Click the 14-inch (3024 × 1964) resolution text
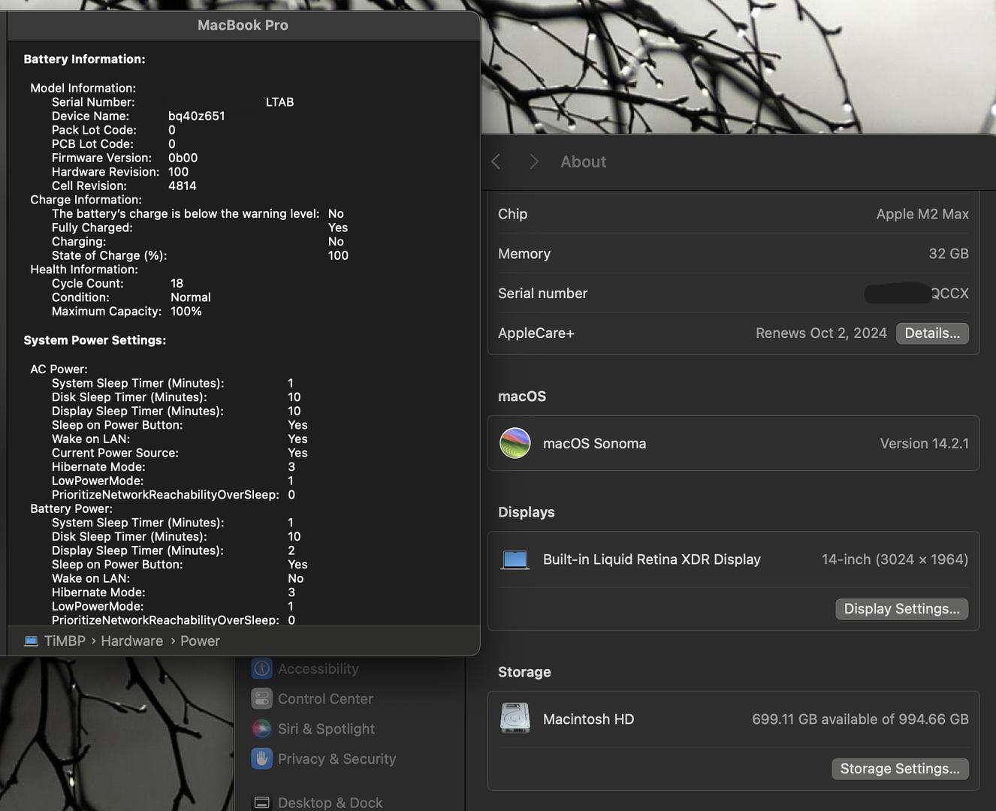Image resolution: width=996 pixels, height=811 pixels. point(895,559)
